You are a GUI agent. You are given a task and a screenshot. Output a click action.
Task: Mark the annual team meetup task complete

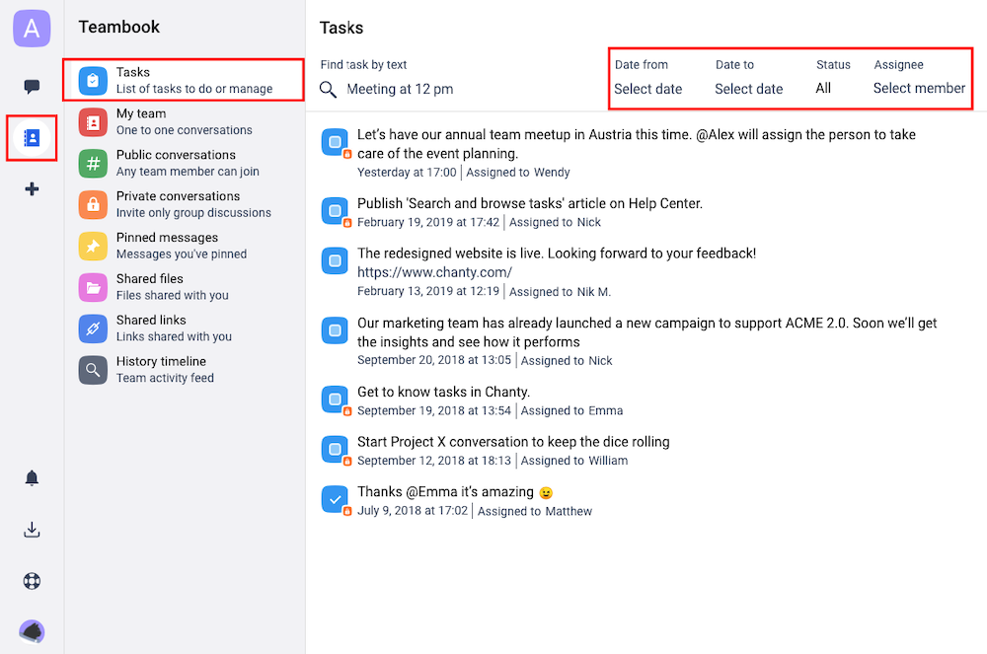coord(335,141)
